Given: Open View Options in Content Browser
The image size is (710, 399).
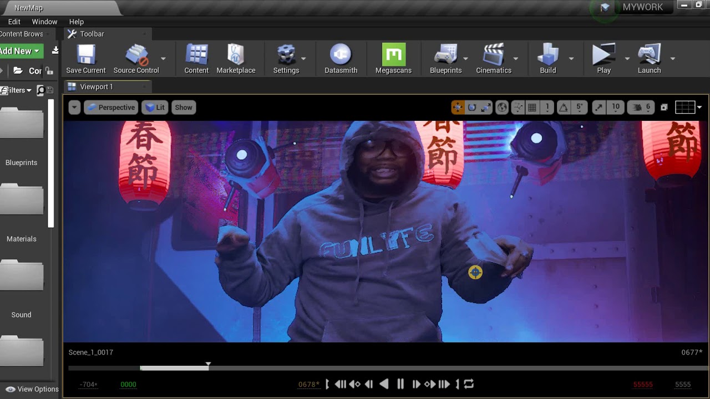Looking at the screenshot, I should pos(32,389).
